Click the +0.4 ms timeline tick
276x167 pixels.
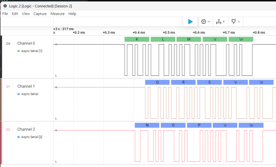[x=139, y=33]
